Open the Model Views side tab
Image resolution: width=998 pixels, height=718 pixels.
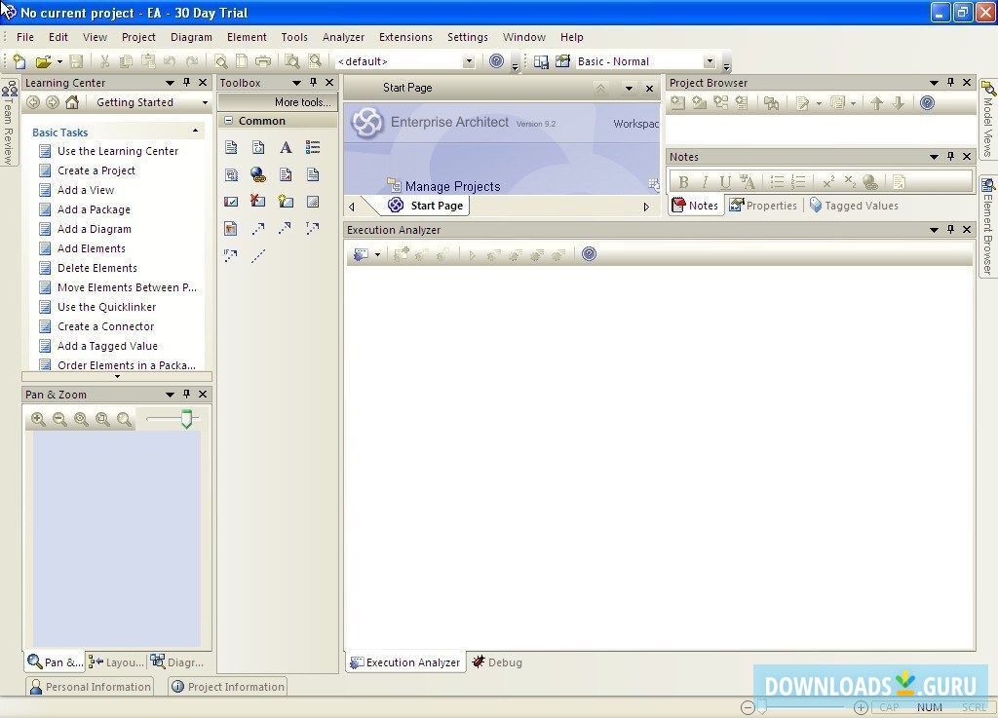pyautogui.click(x=988, y=120)
